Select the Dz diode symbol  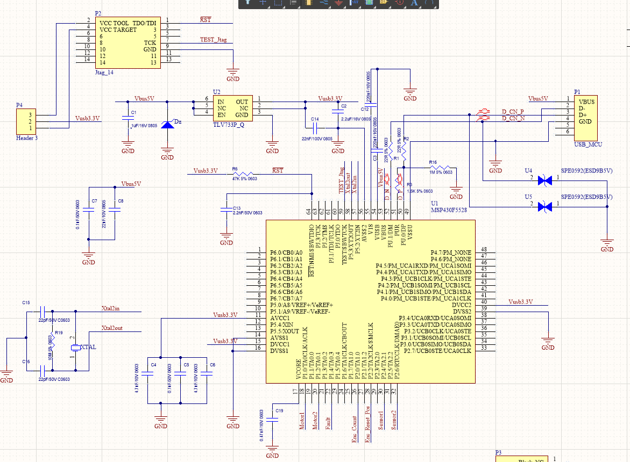pos(167,124)
